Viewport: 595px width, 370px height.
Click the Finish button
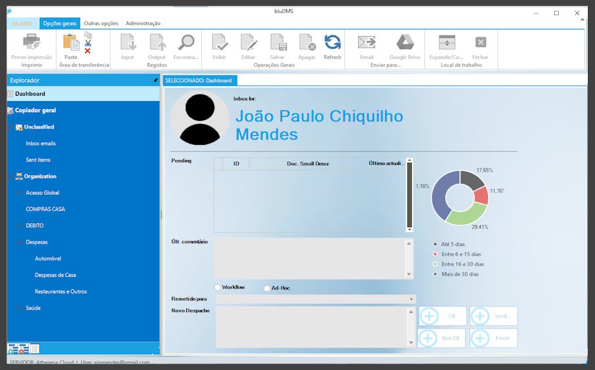coord(493,338)
